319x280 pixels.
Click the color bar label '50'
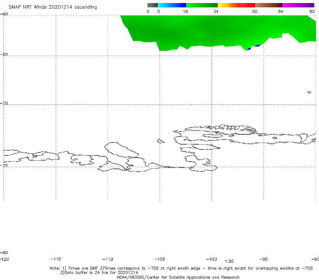tap(255, 12)
